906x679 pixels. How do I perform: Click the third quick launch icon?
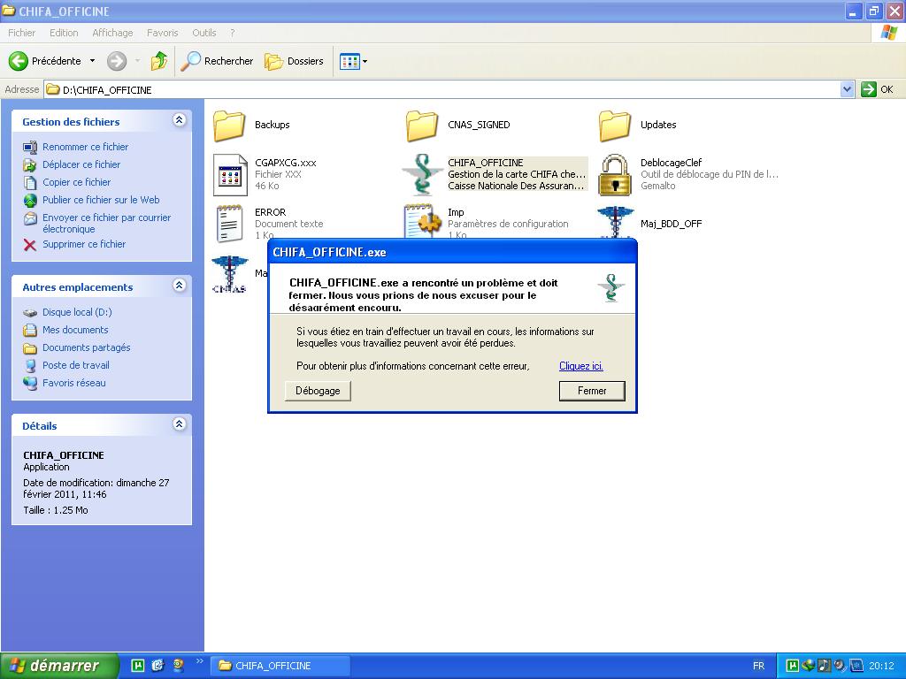click(178, 666)
